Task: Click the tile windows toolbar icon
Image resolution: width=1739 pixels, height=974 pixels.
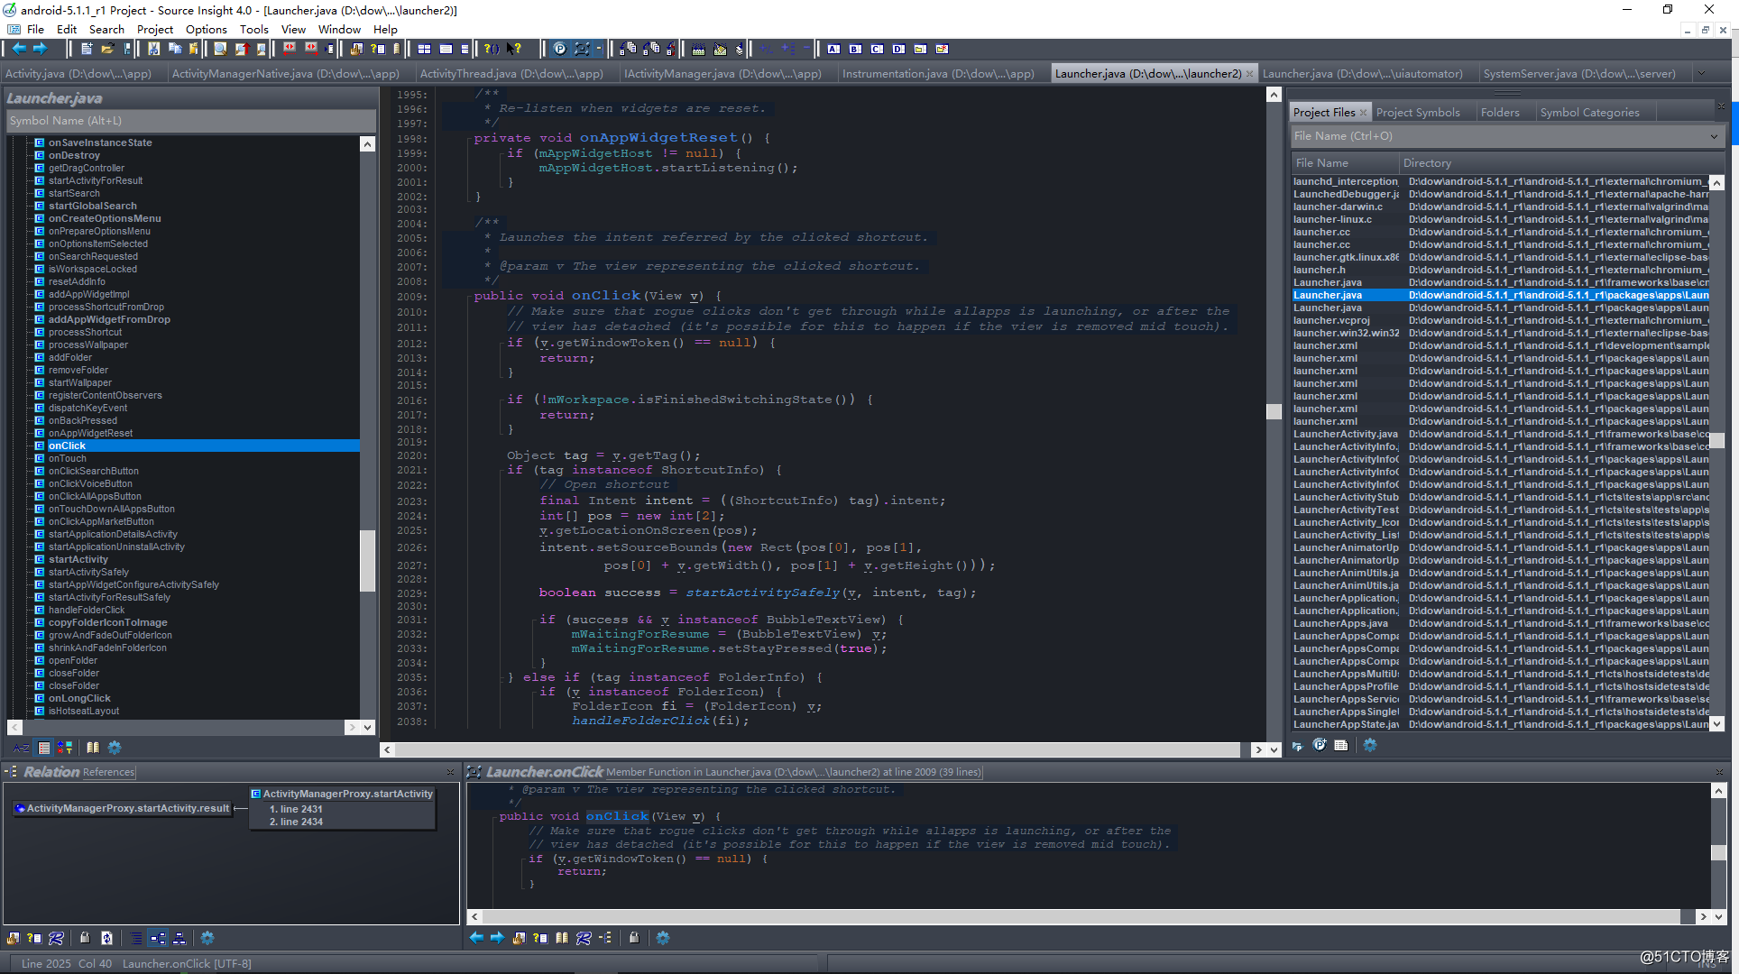Action: click(424, 49)
